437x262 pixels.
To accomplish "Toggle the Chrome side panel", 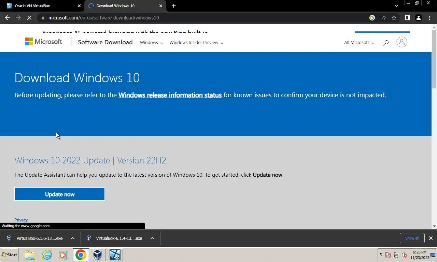I will (407, 18).
